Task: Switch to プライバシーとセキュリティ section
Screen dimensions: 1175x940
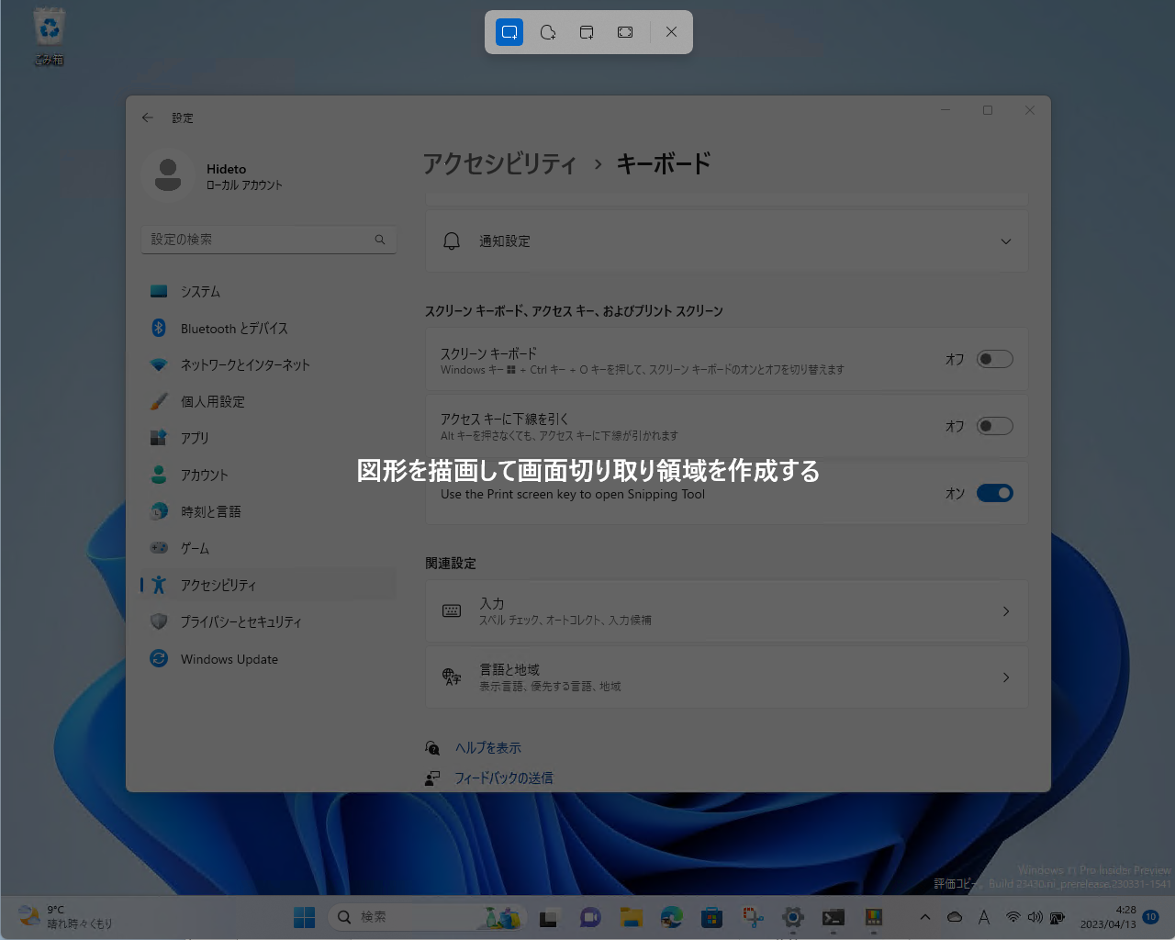Action: pyautogui.click(x=241, y=621)
